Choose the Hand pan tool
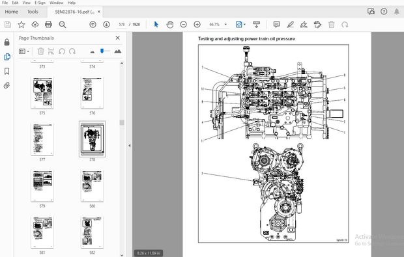The width and height of the screenshot is (404, 257). click(170, 25)
